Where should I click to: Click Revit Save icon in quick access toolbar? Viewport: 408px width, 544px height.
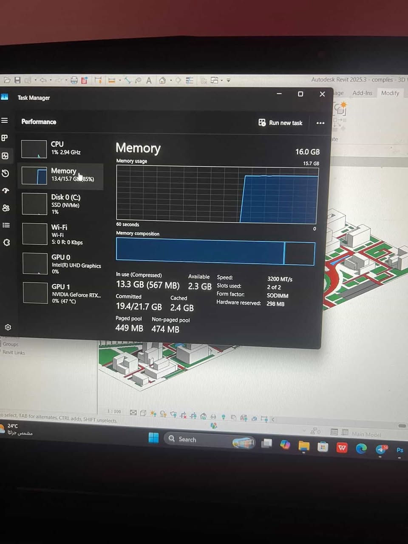click(17, 80)
